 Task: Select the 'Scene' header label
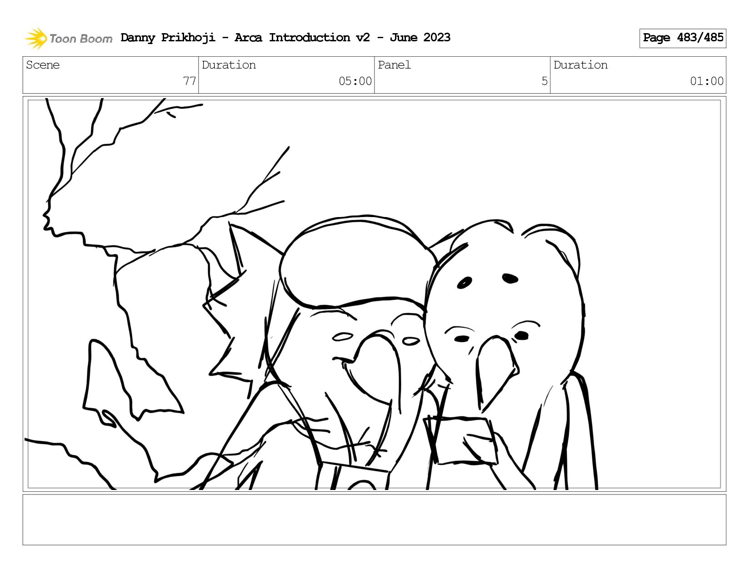(43, 65)
